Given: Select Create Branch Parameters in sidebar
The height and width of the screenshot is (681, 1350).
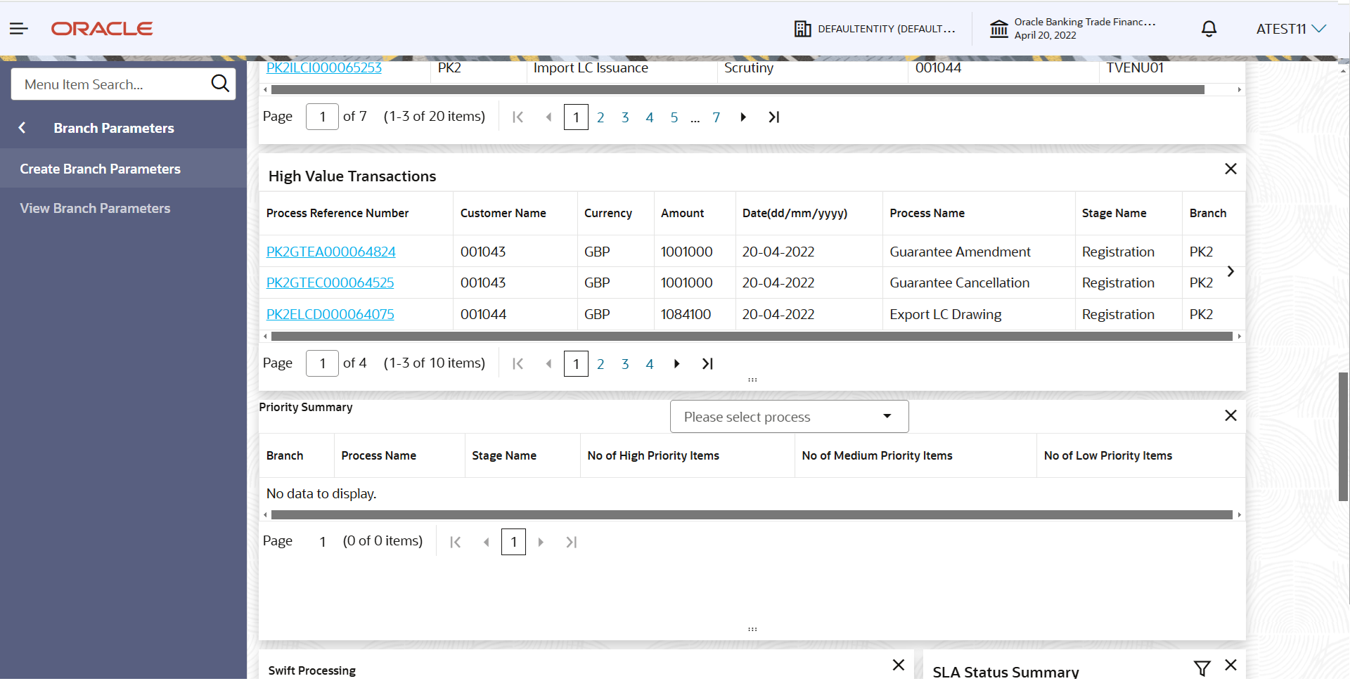Looking at the screenshot, I should 100,169.
